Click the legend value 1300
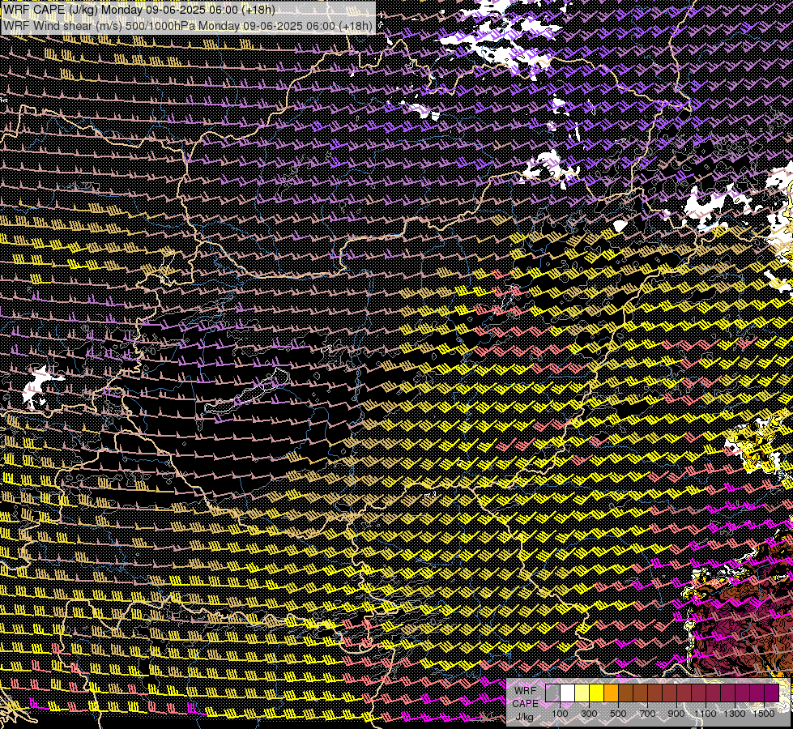793x729 pixels. pos(735,714)
